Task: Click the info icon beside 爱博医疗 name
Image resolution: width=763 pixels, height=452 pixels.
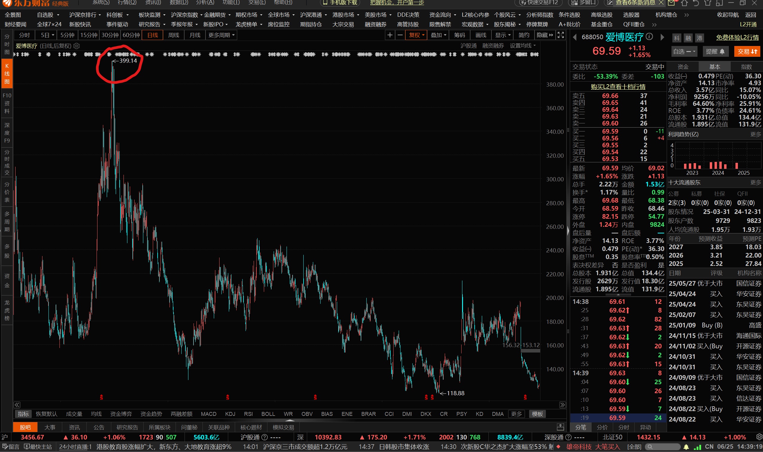Action: pyautogui.click(x=650, y=37)
